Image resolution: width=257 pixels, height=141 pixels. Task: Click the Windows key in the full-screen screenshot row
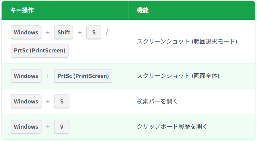click(26, 76)
